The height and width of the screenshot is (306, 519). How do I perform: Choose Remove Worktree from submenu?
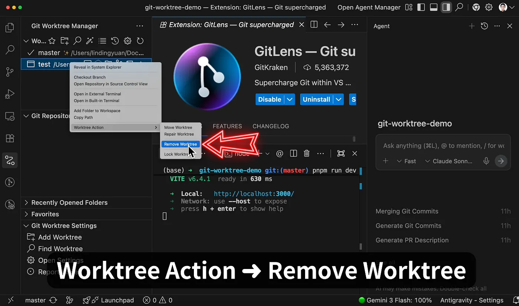pyautogui.click(x=181, y=144)
